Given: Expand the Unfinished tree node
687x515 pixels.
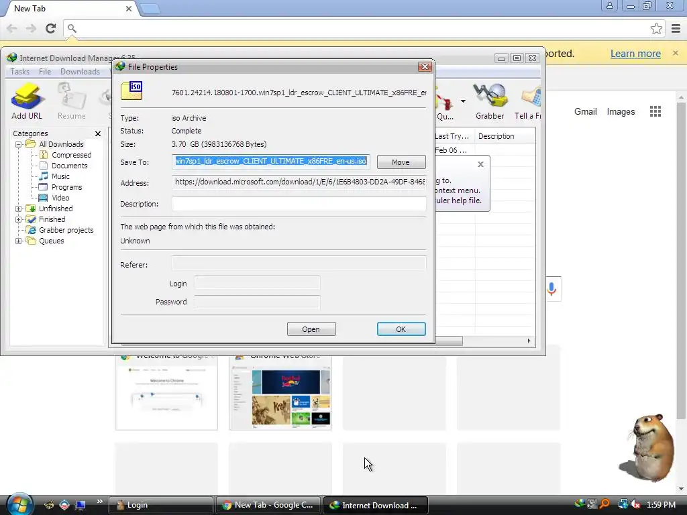Looking at the screenshot, I should coord(18,209).
